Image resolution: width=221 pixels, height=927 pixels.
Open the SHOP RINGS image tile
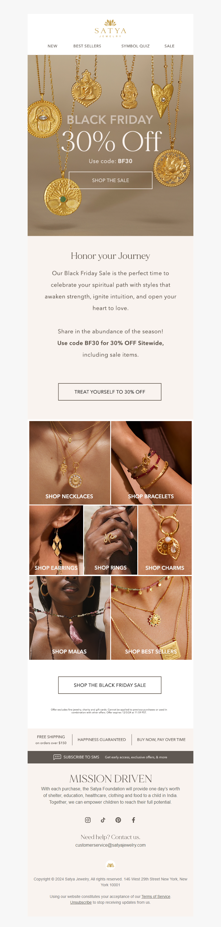pyautogui.click(x=110, y=540)
